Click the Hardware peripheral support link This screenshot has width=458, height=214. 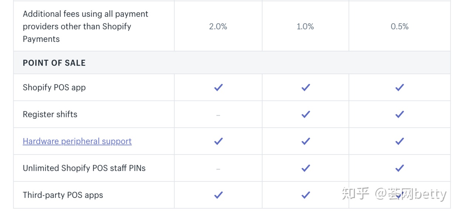click(77, 141)
